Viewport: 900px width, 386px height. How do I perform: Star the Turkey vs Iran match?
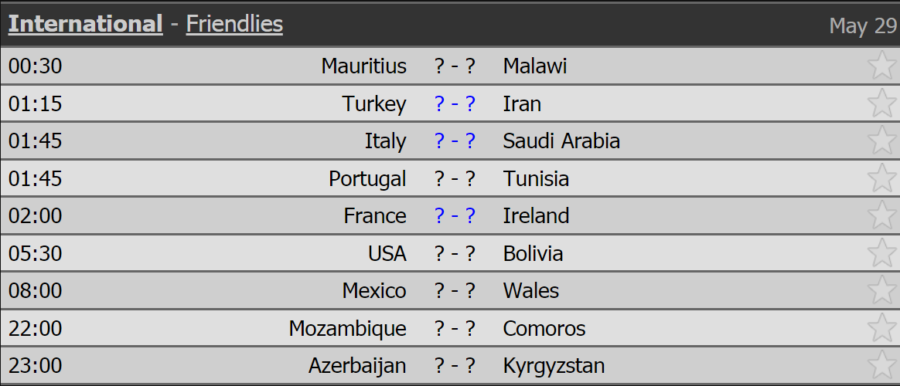pyautogui.click(x=881, y=103)
